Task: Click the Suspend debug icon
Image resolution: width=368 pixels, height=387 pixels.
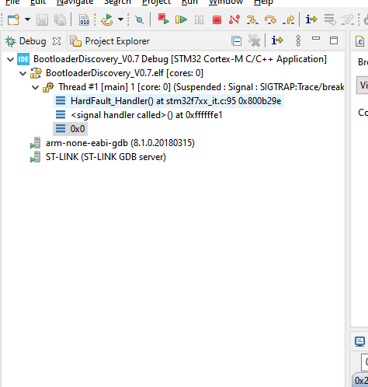Action: pyautogui.click(x=199, y=20)
